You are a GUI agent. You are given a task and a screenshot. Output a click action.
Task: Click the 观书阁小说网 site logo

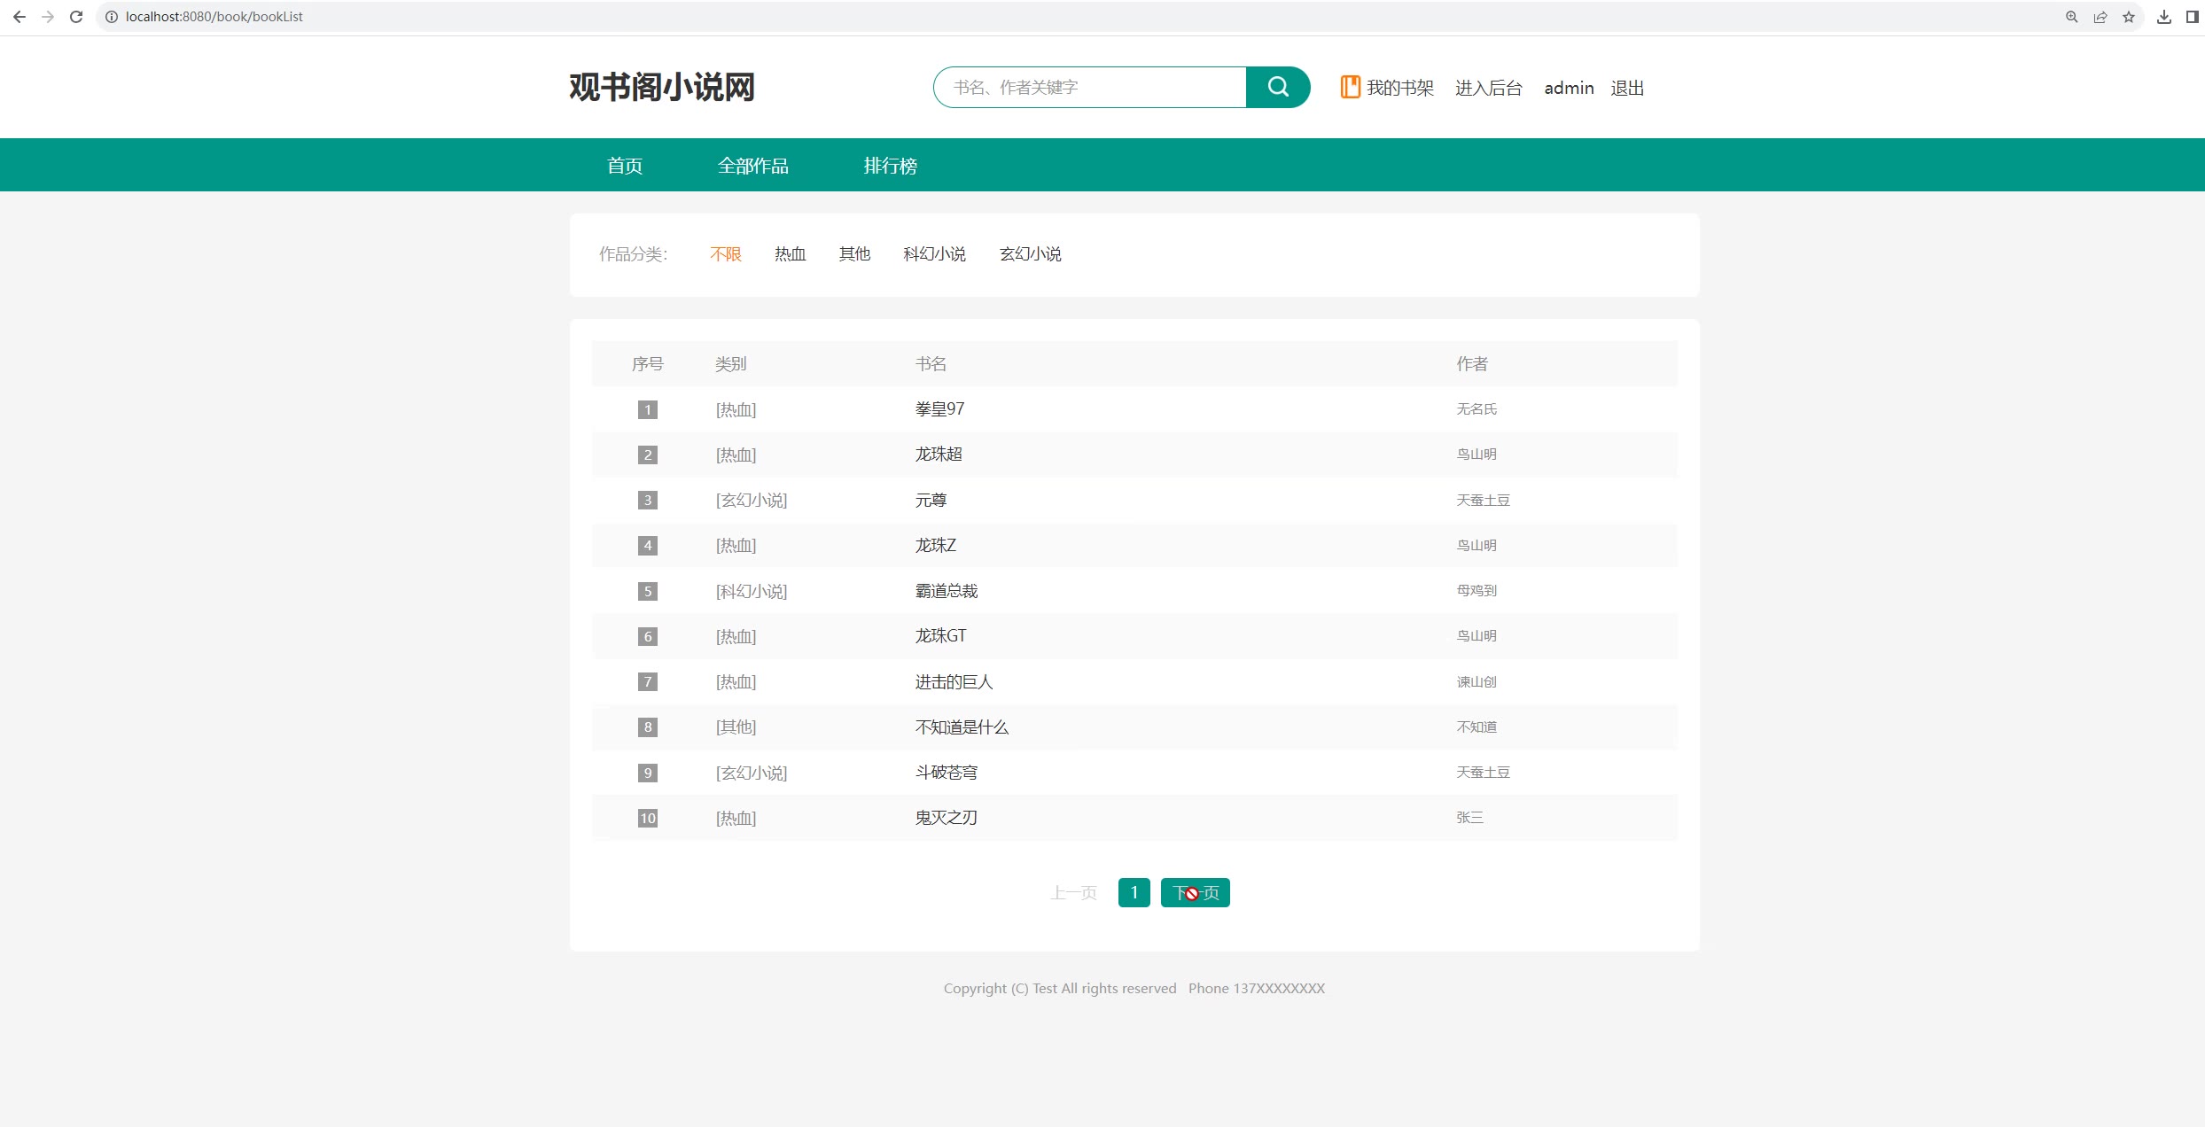click(x=662, y=87)
